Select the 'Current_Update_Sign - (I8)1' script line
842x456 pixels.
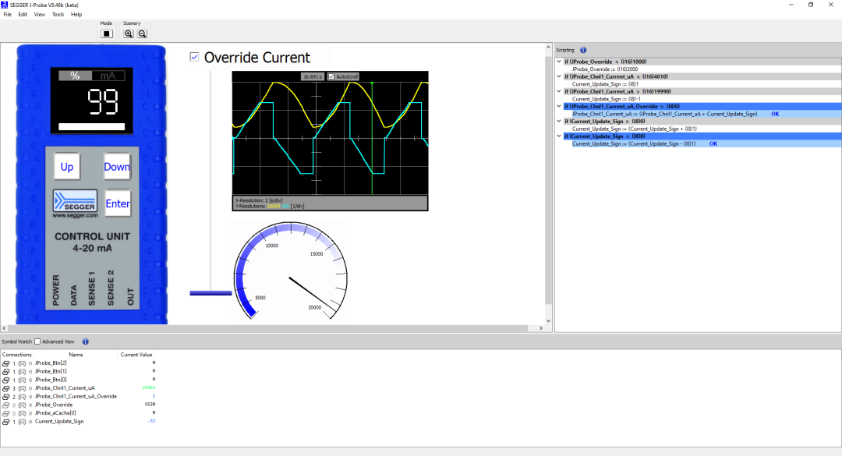[634, 144]
